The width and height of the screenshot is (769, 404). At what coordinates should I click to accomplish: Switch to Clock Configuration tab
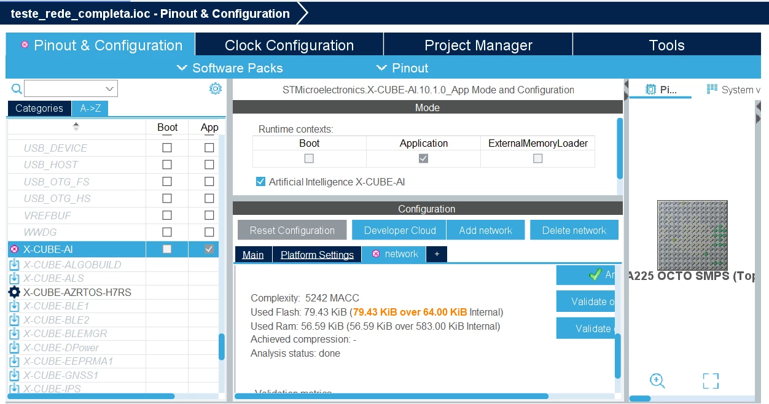point(289,45)
